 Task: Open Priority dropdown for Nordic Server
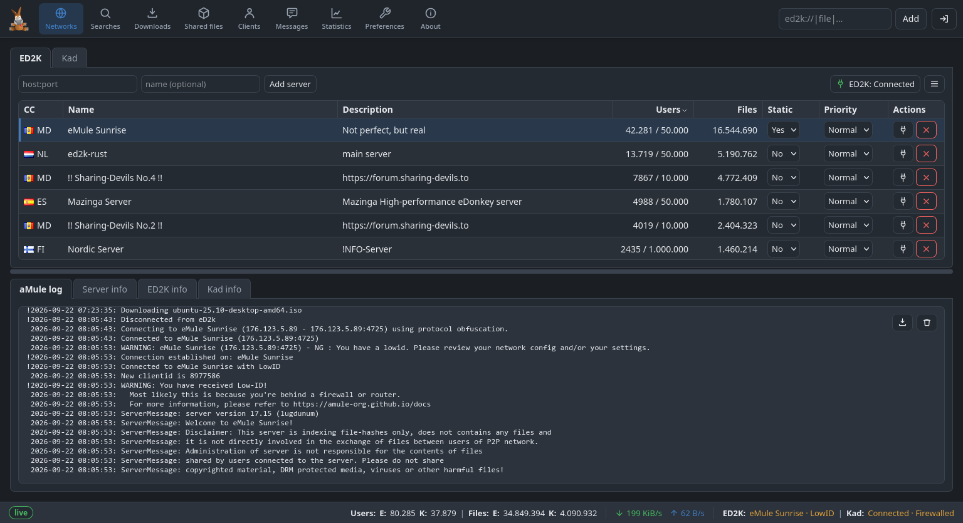[848, 249]
